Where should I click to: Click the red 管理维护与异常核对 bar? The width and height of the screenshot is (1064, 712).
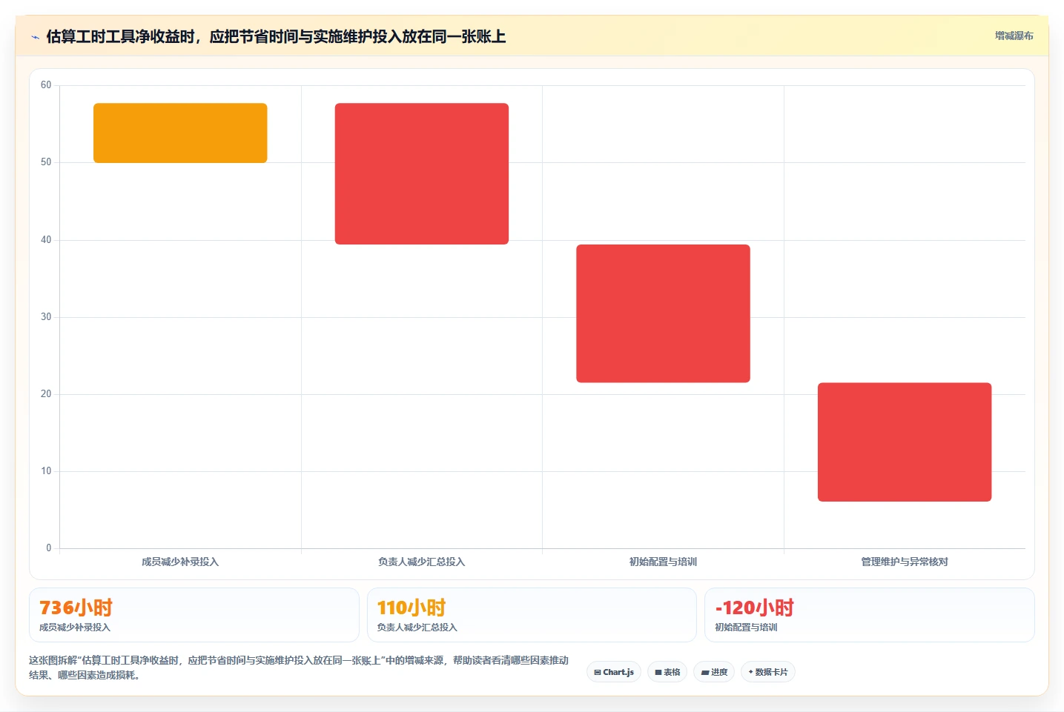[905, 442]
